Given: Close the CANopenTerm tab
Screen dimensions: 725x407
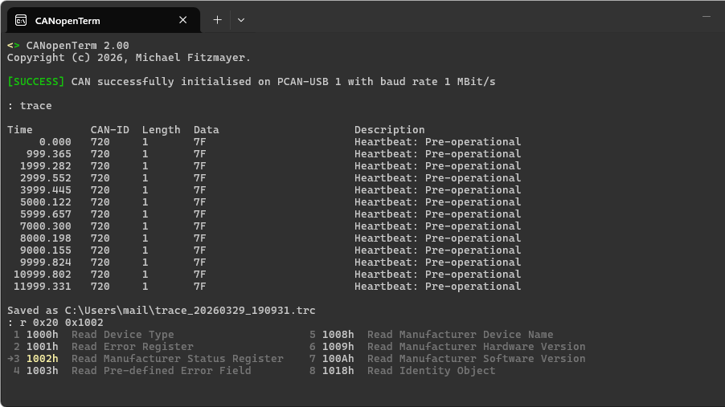Looking at the screenshot, I should coord(183,20).
